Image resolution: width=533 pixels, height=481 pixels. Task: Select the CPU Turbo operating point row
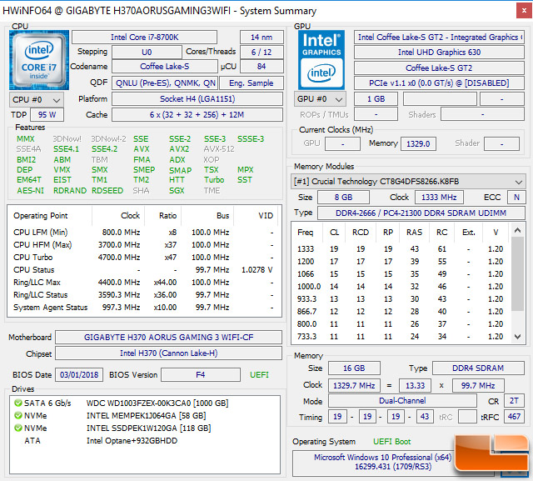(144, 258)
